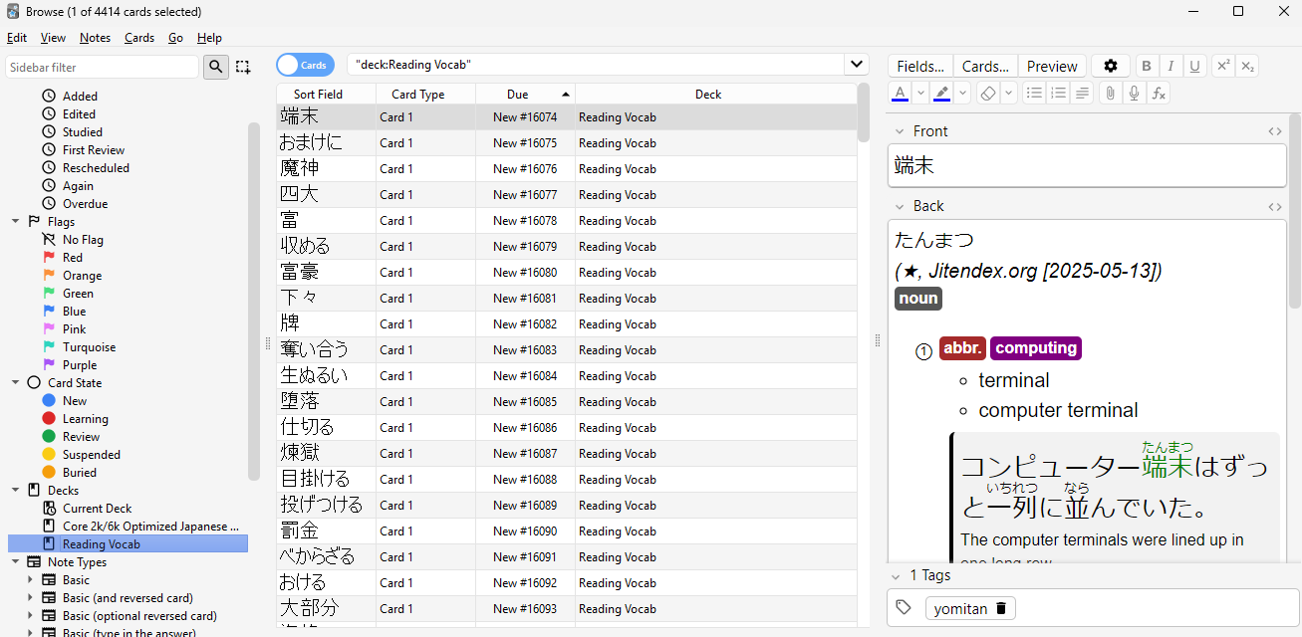Collapse the Flags section in sidebar
Viewport: 1302px width, 637px height.
click(x=16, y=222)
